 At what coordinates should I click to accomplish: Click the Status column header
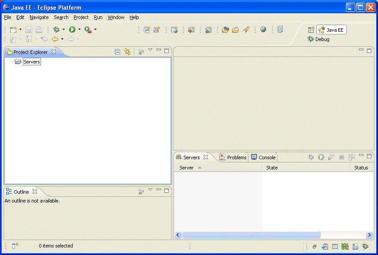[x=362, y=168]
